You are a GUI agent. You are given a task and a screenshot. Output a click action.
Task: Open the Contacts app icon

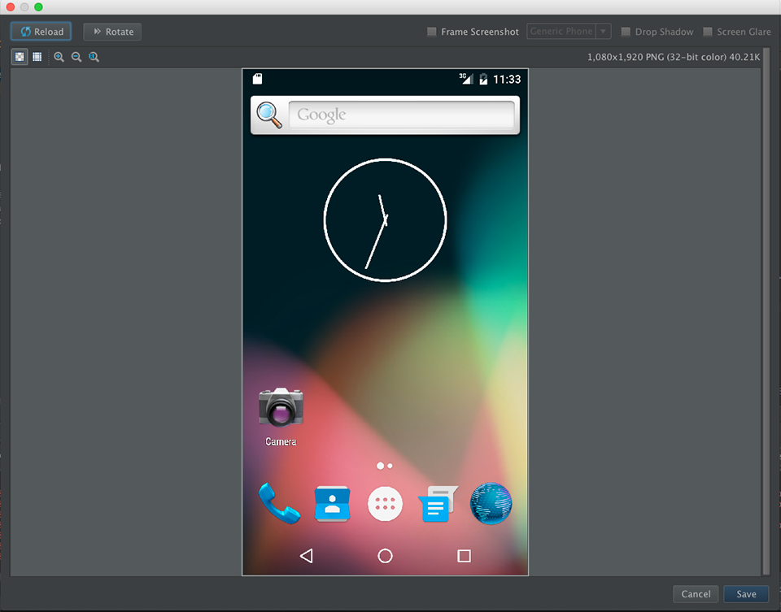[332, 504]
